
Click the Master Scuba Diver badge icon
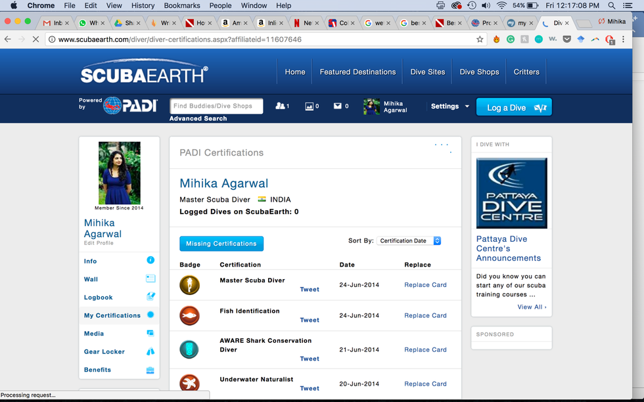click(189, 285)
